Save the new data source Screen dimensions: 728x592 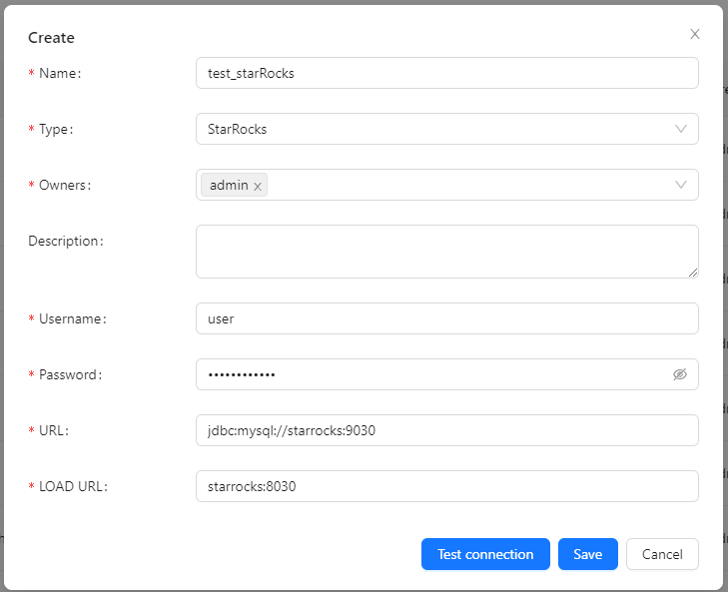587,554
